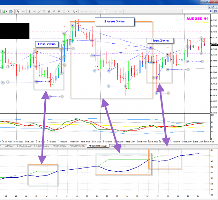
Task: Open the arrows objects tool
Action: click(74, 12)
